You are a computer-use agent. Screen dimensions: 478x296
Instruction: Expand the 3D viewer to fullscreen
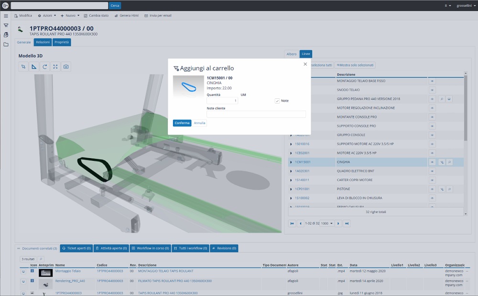(55, 67)
